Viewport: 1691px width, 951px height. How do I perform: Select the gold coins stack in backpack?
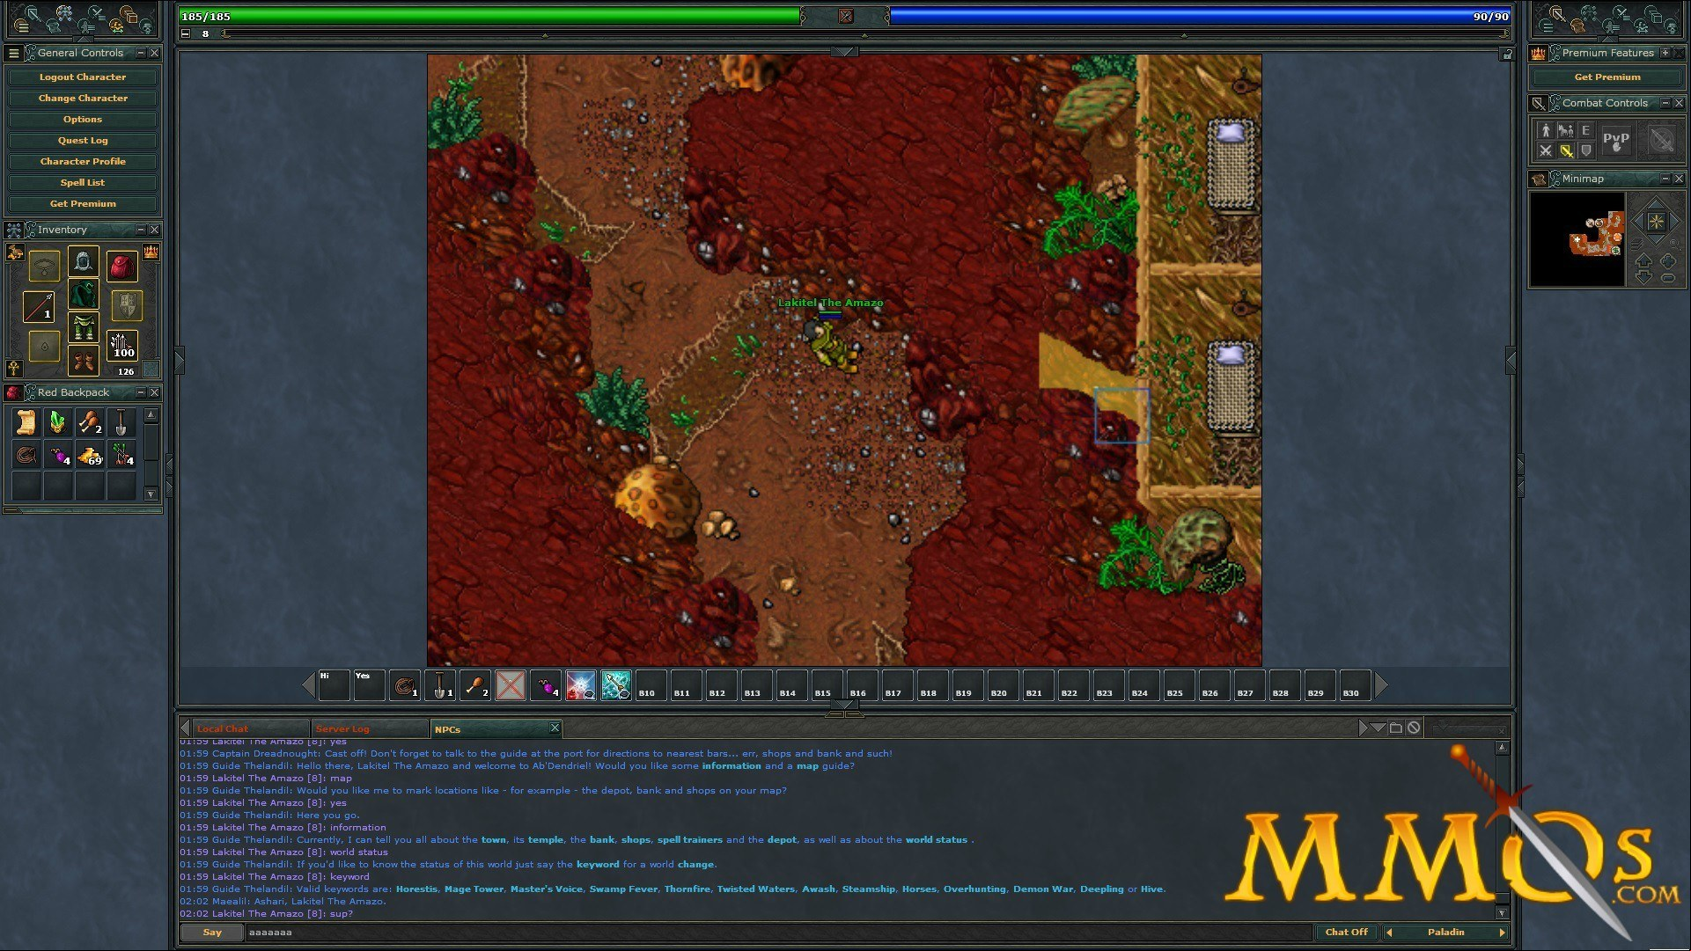[90, 454]
